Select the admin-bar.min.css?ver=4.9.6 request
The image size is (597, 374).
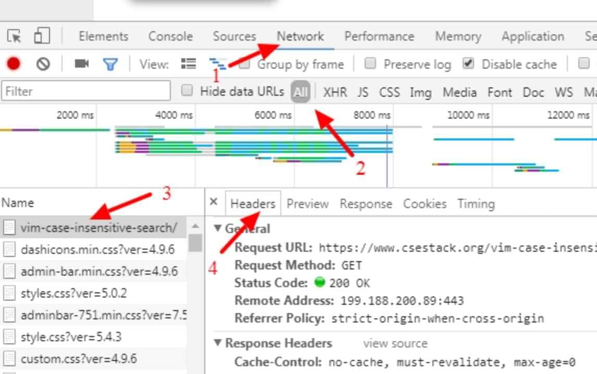(99, 272)
